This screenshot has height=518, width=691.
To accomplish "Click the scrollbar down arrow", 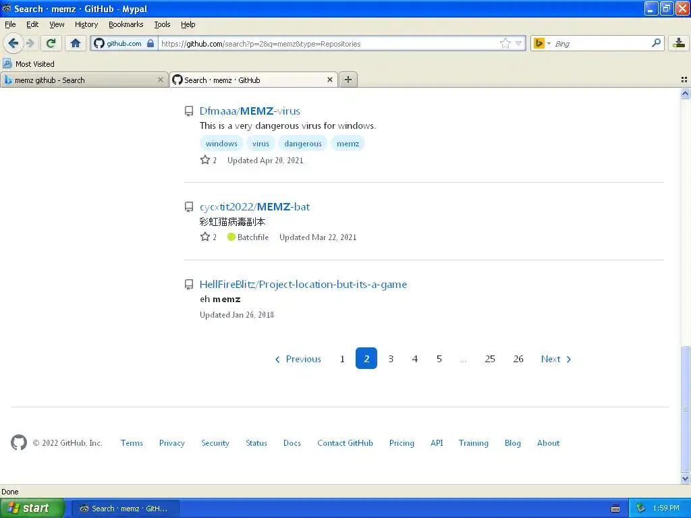I will 685,478.
